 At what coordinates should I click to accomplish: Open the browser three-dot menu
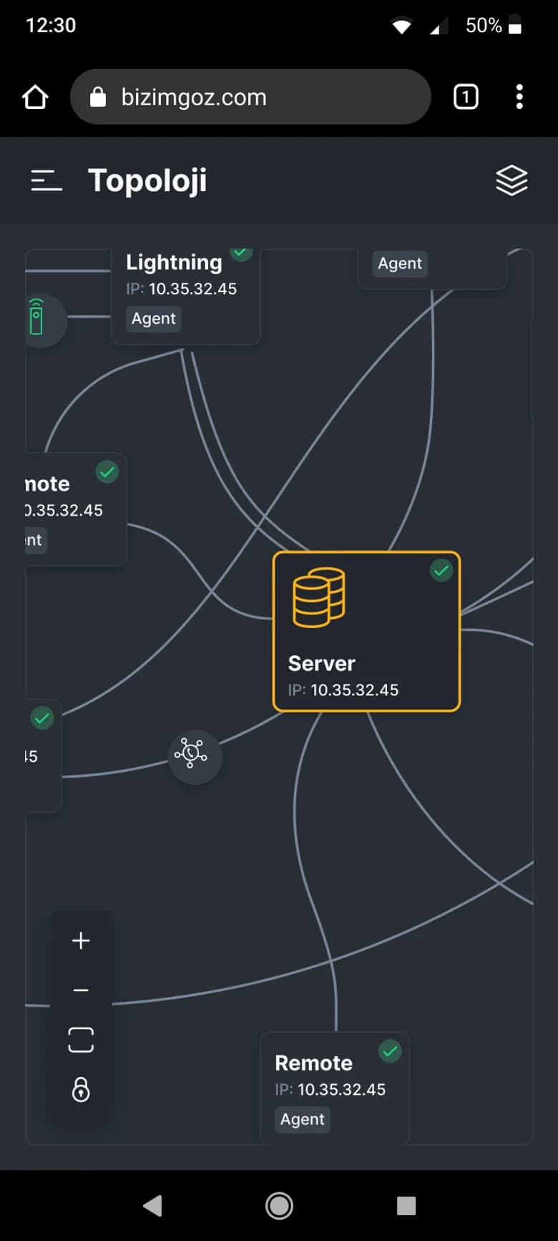coord(519,97)
